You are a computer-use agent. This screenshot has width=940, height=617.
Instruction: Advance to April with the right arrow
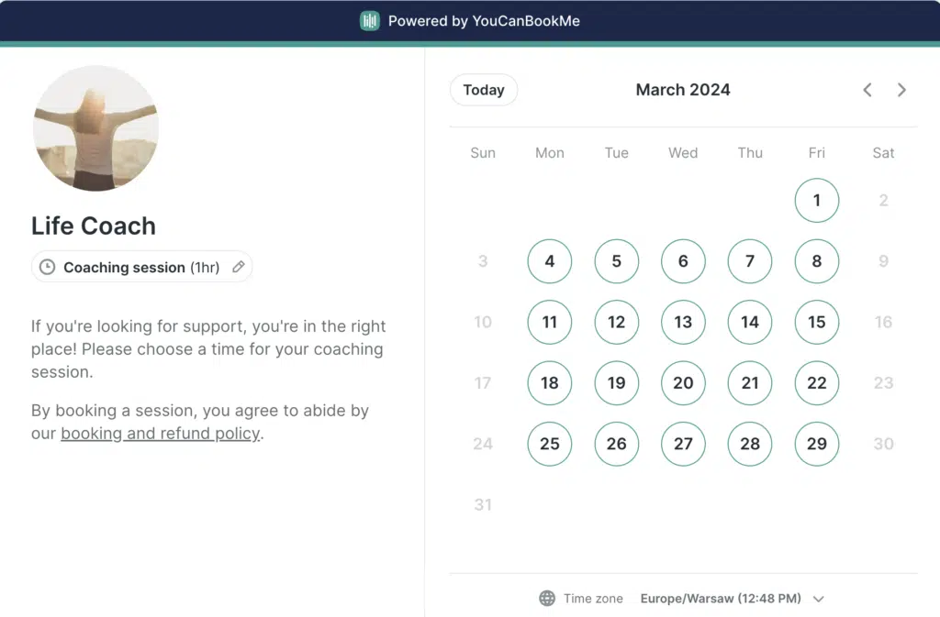tap(901, 90)
